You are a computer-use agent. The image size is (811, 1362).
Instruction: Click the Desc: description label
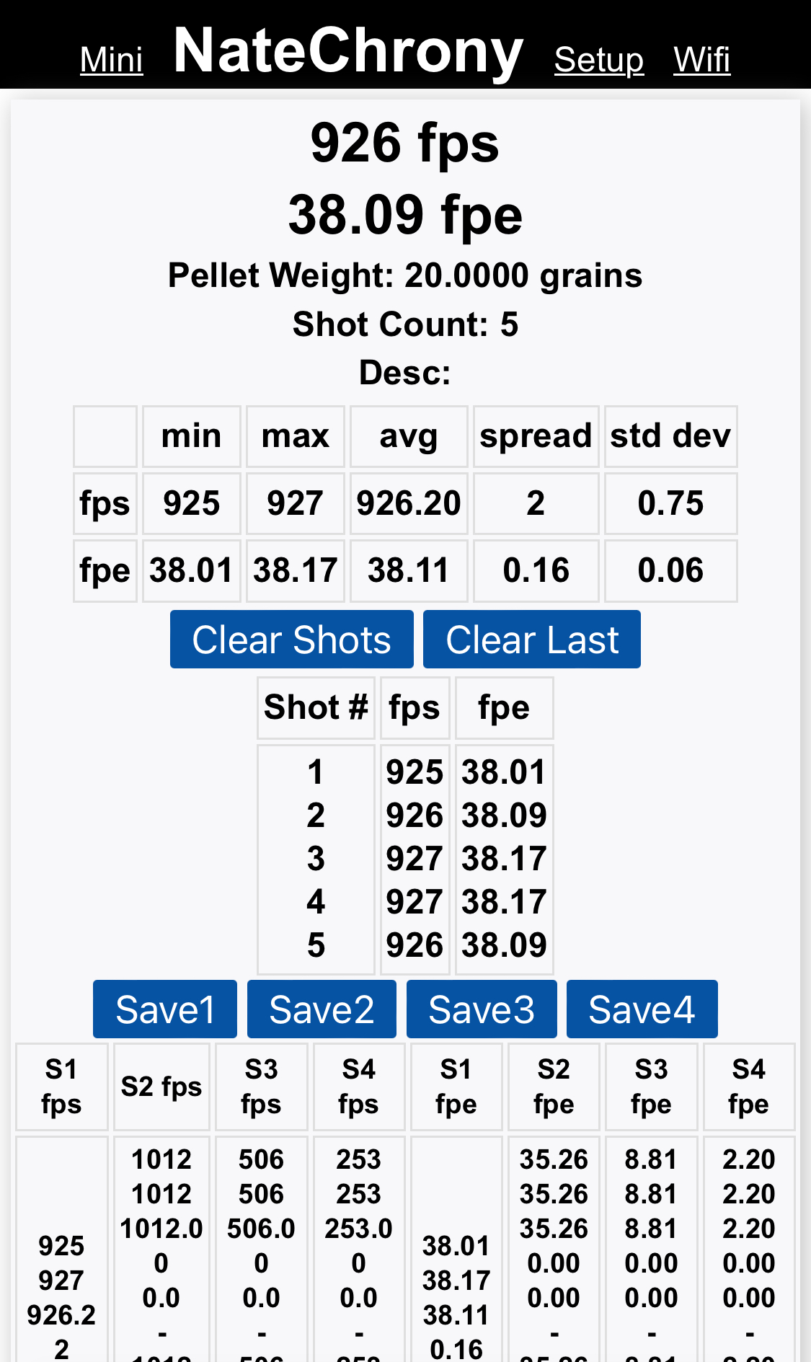pyautogui.click(x=405, y=373)
